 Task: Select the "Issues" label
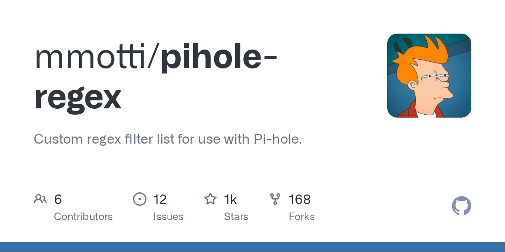click(168, 217)
